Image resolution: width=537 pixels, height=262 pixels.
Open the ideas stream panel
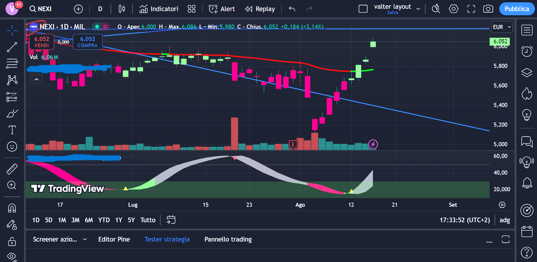527,162
